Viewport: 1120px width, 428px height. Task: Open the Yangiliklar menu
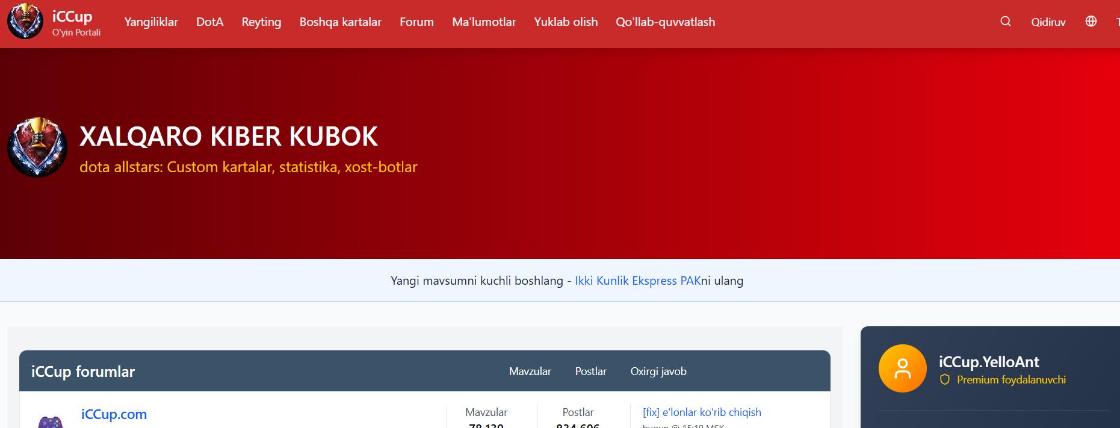click(x=151, y=22)
